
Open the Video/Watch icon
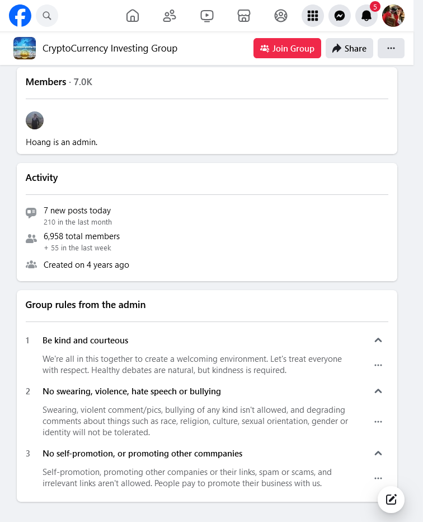[206, 16]
